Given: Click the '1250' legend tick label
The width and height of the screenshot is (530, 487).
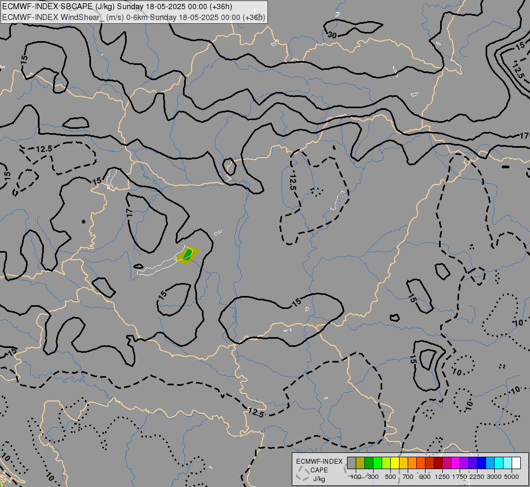Looking at the screenshot, I should pyautogui.click(x=442, y=477).
